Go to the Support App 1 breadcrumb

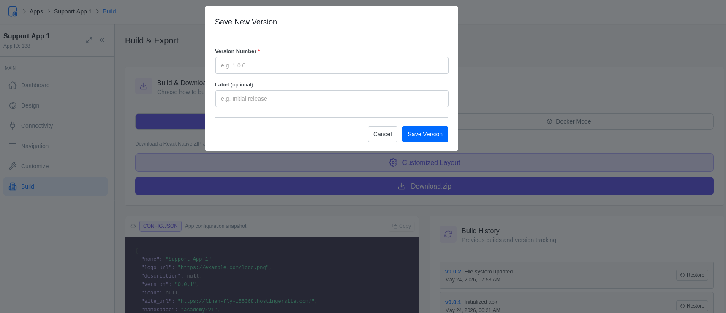pos(73,11)
